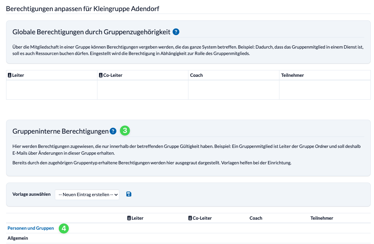This screenshot has height=244, width=374.
Task: Click person icon beside Co-Leiter in upper table
Action: (101, 75)
